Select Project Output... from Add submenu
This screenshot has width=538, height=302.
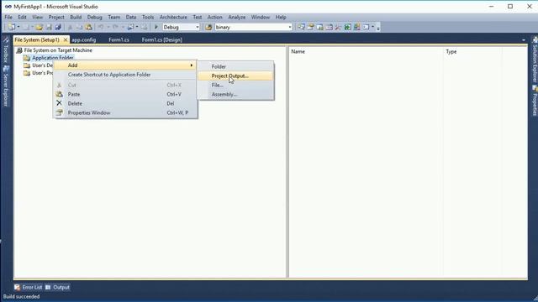tap(235, 75)
